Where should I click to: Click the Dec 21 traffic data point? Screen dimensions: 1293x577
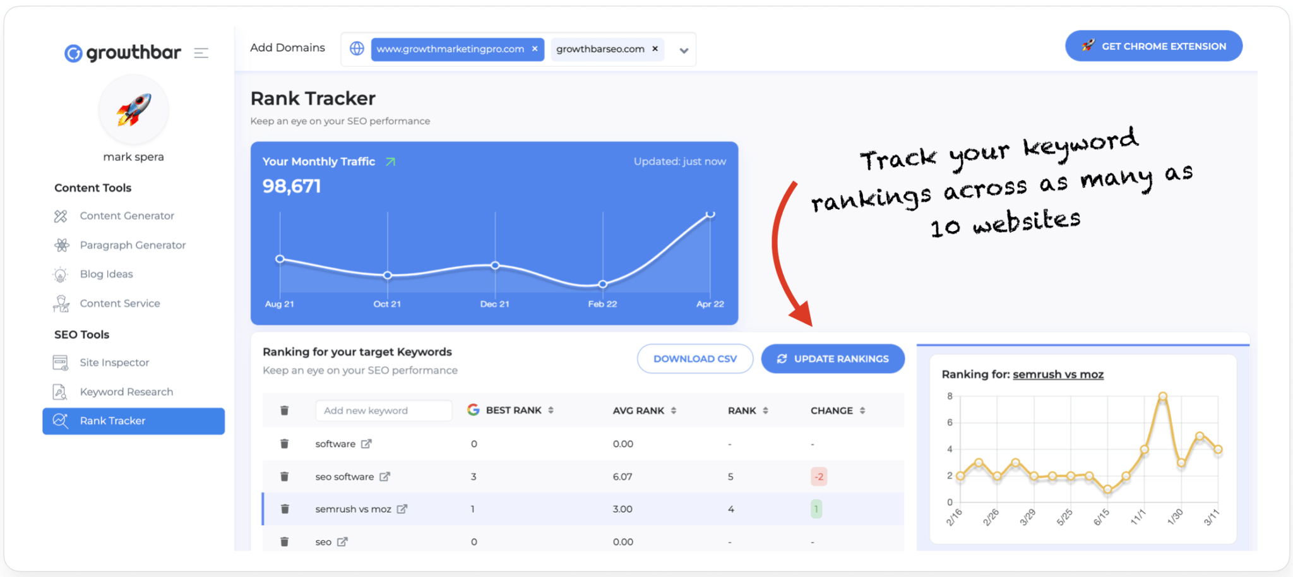496,266
